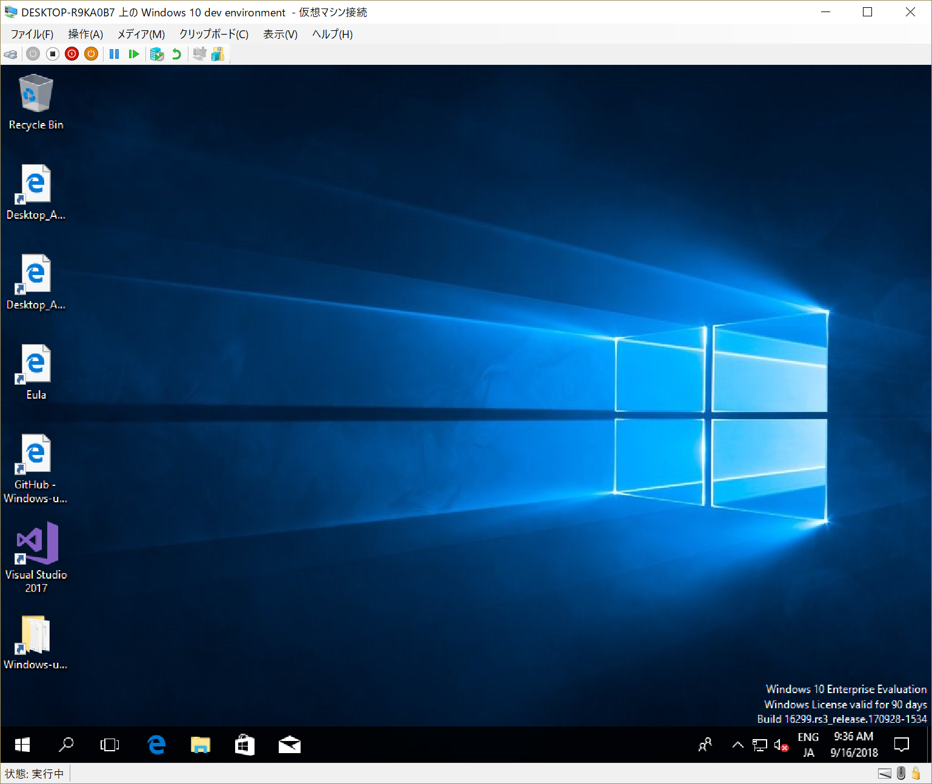Open the メディア(M) menu
This screenshot has height=784, width=932.
coord(141,35)
